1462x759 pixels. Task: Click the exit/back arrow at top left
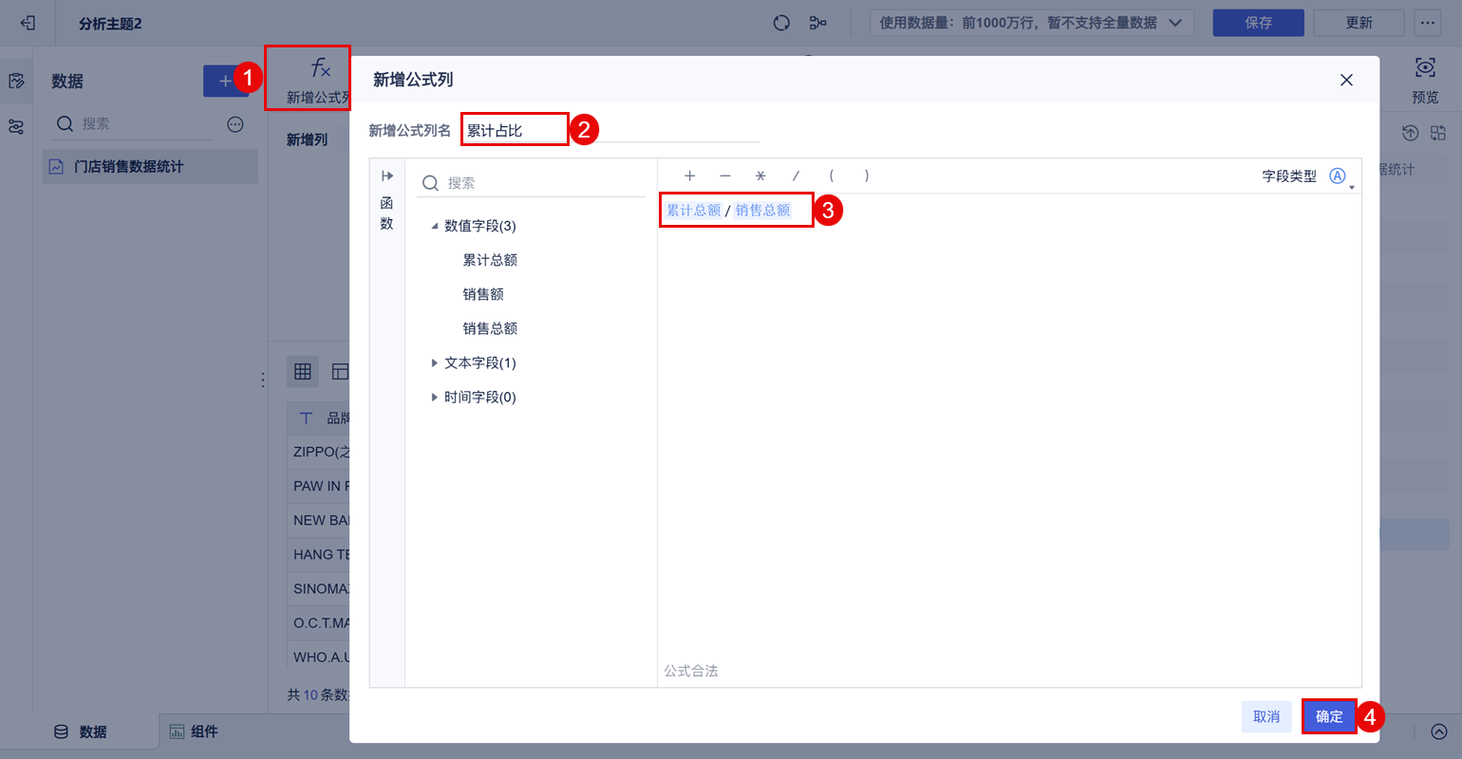click(26, 22)
